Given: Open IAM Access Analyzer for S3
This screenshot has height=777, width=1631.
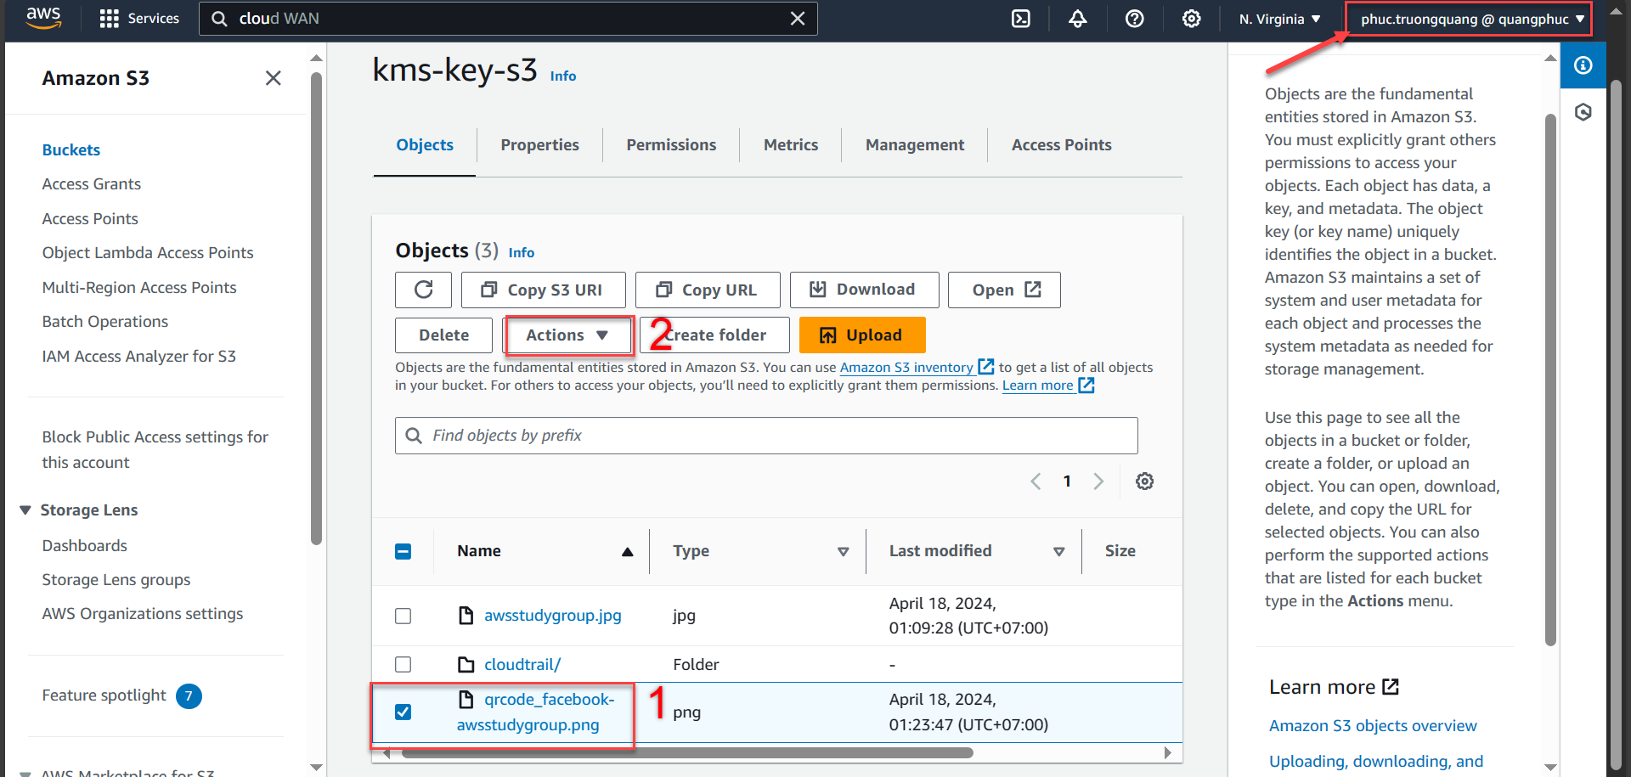Looking at the screenshot, I should click(x=139, y=357).
